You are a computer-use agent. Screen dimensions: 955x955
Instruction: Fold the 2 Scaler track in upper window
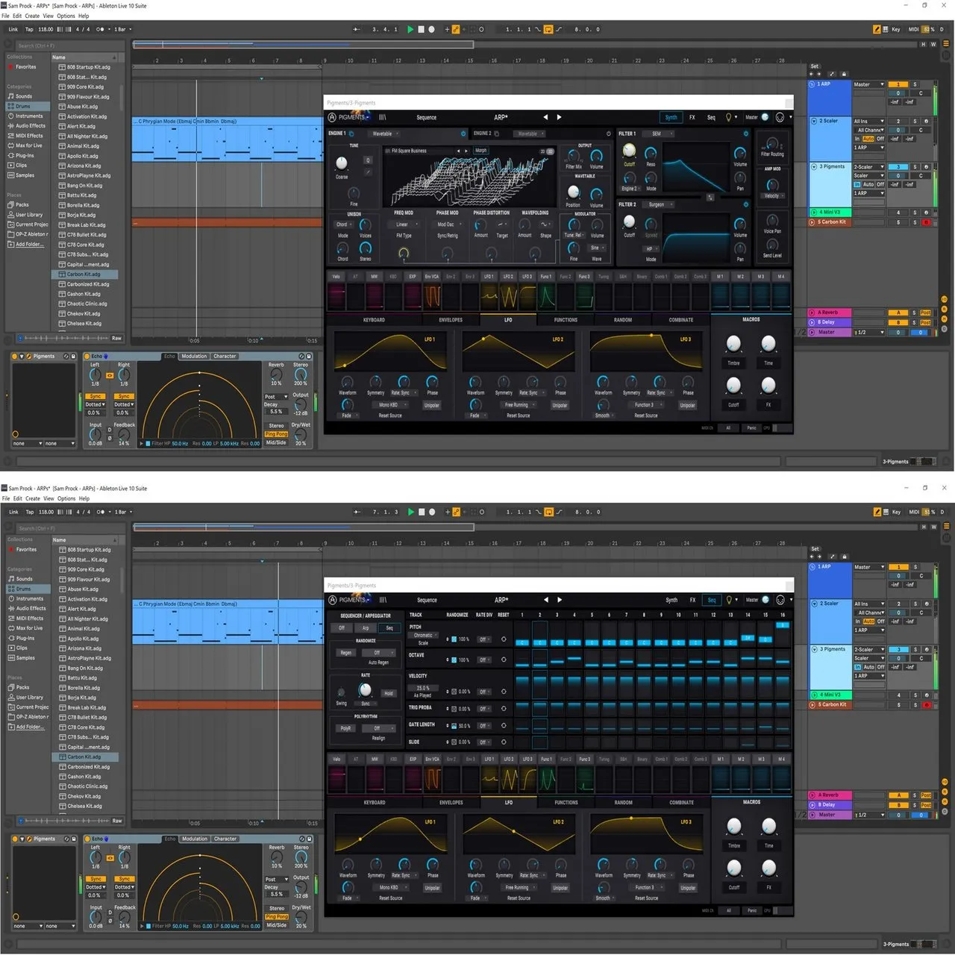814,121
